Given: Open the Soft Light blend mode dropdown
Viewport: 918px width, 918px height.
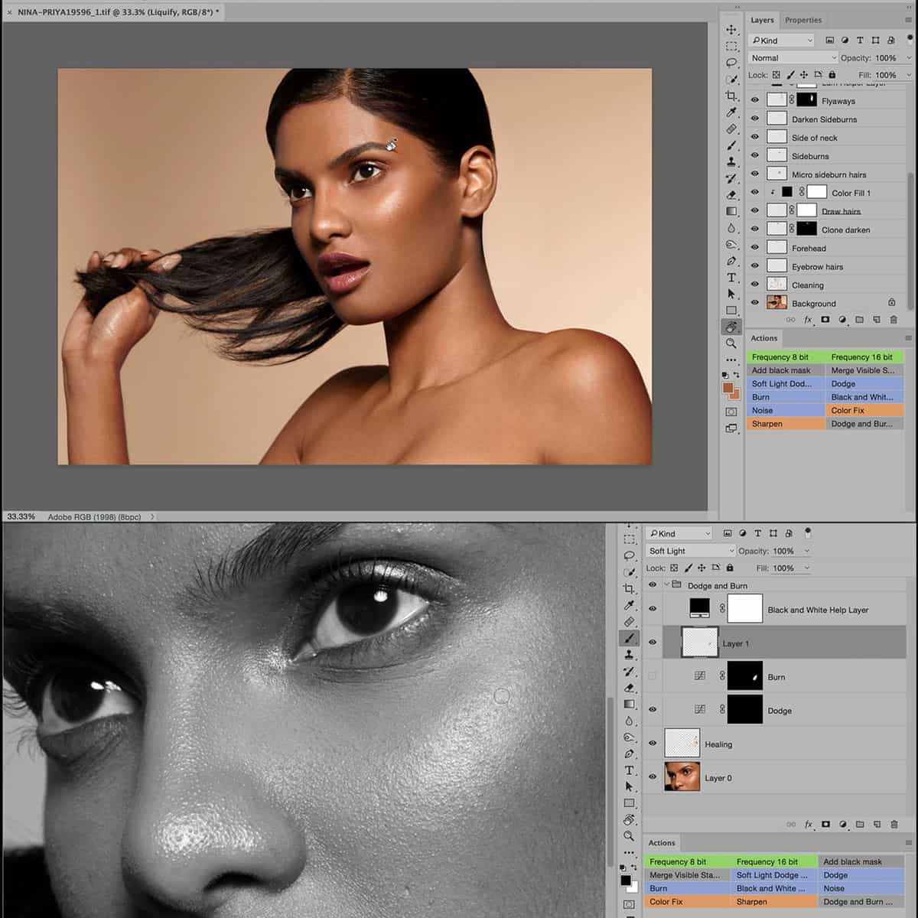Looking at the screenshot, I should click(x=688, y=551).
